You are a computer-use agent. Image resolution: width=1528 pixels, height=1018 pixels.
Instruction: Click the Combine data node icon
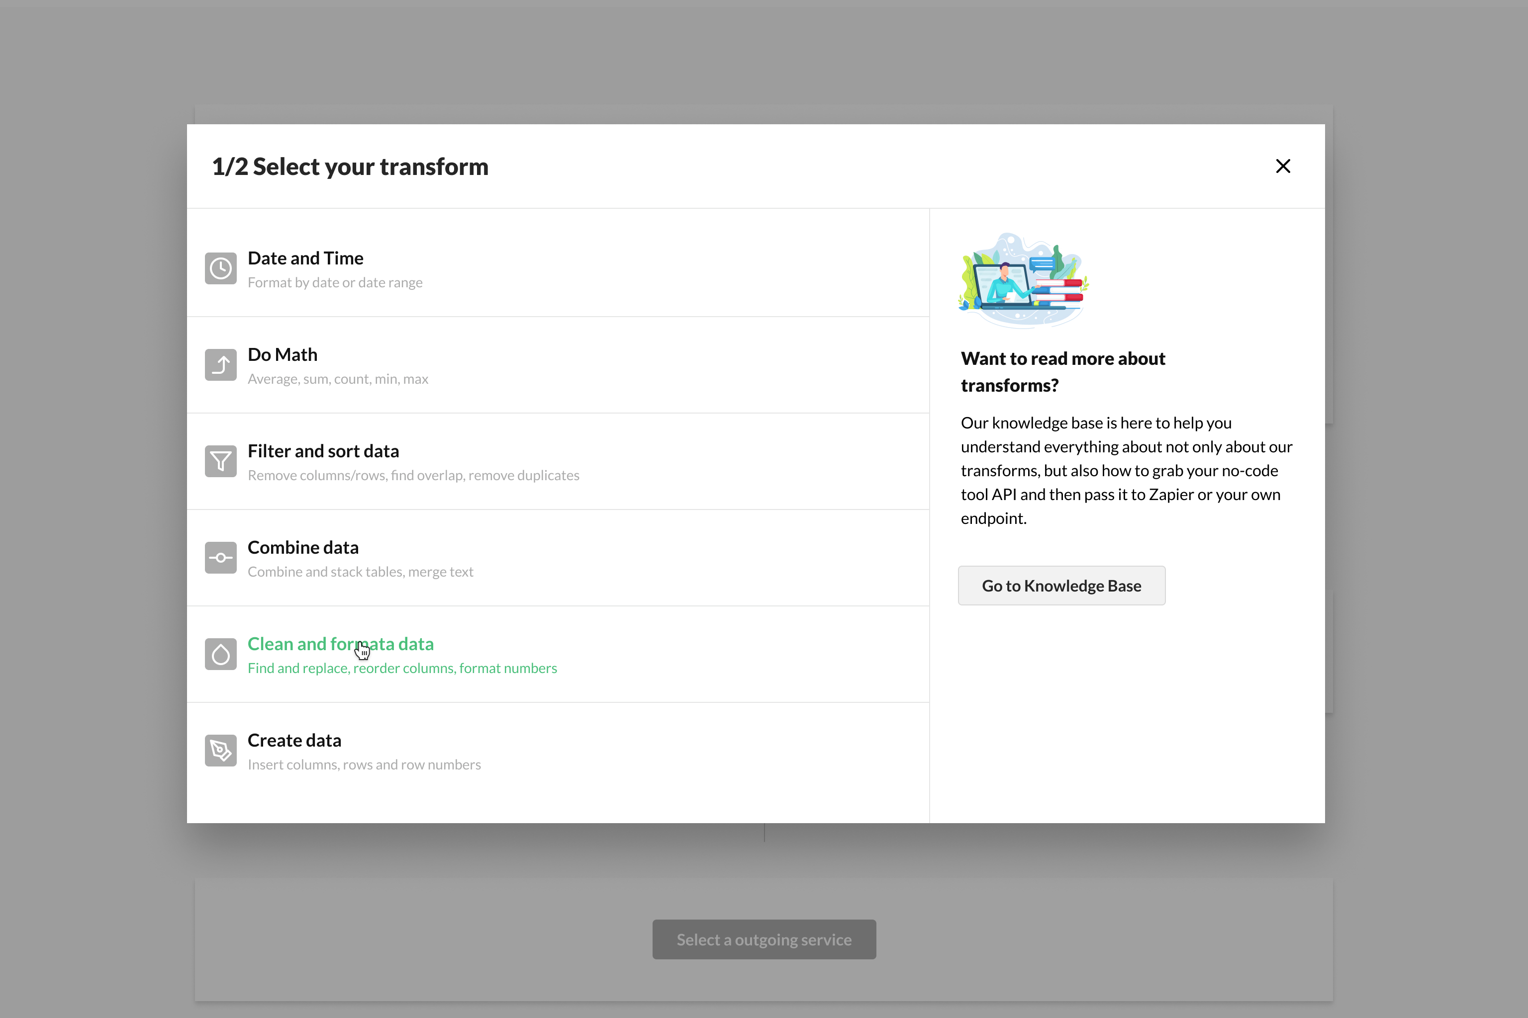tap(220, 558)
